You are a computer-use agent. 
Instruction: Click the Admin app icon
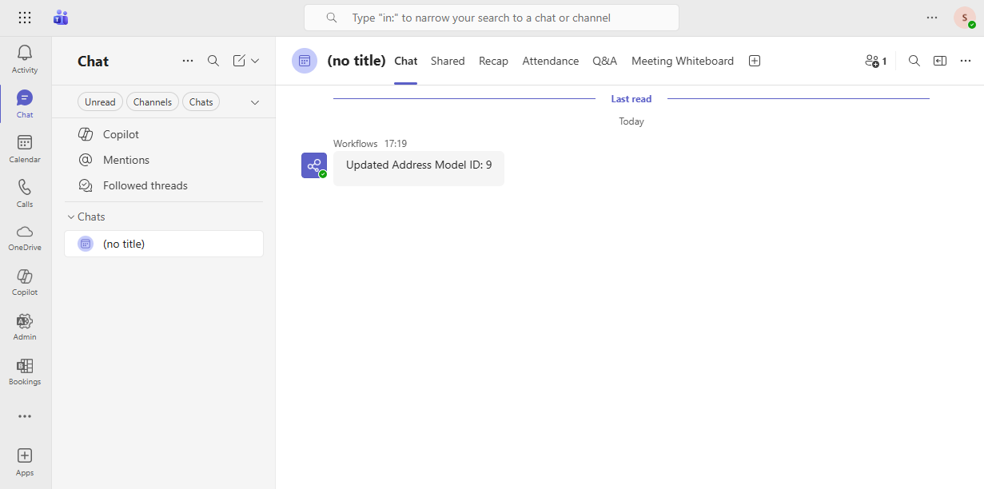point(25,326)
